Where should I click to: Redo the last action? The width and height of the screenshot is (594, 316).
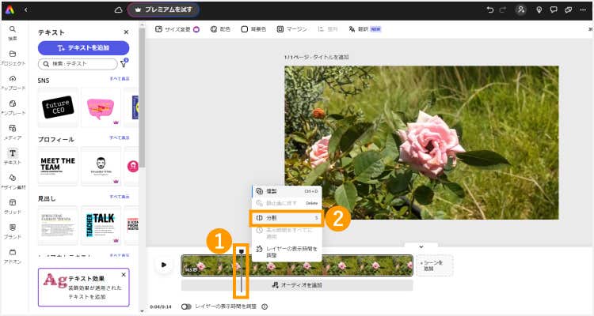coord(503,9)
